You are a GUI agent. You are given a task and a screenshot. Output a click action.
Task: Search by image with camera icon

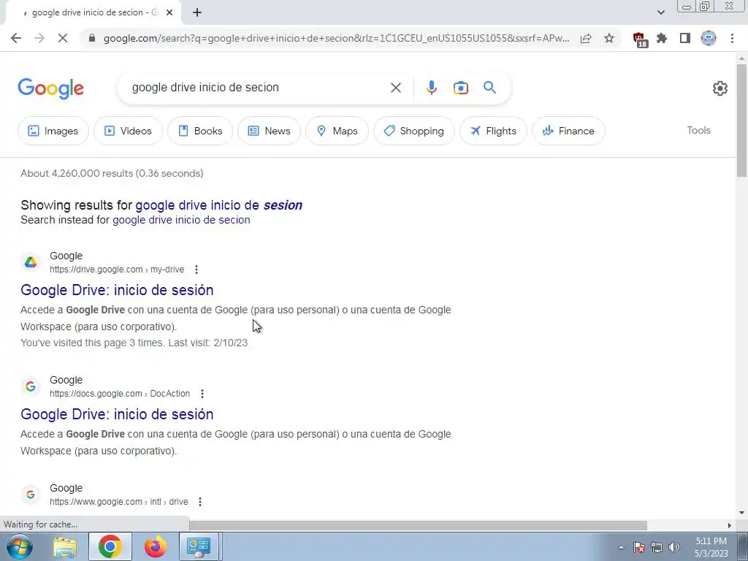460,88
